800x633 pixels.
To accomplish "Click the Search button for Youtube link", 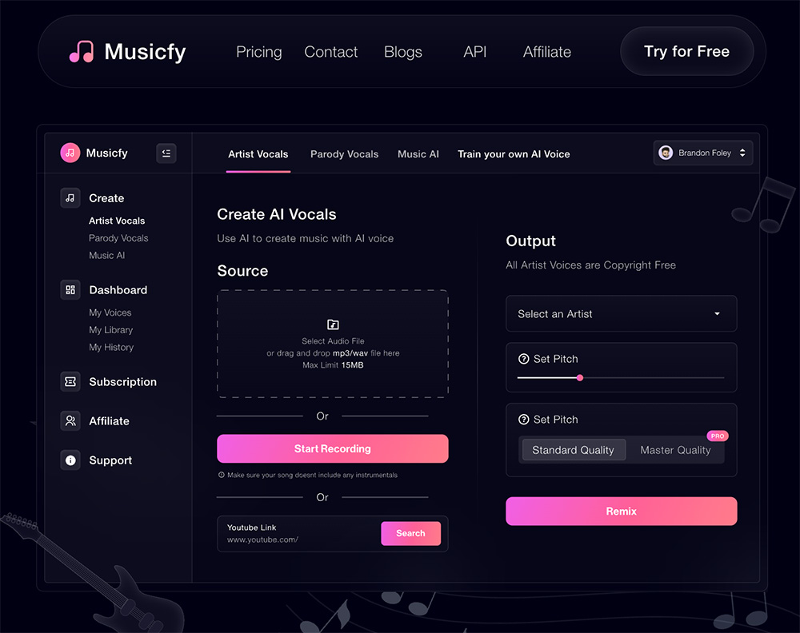I will click(410, 533).
